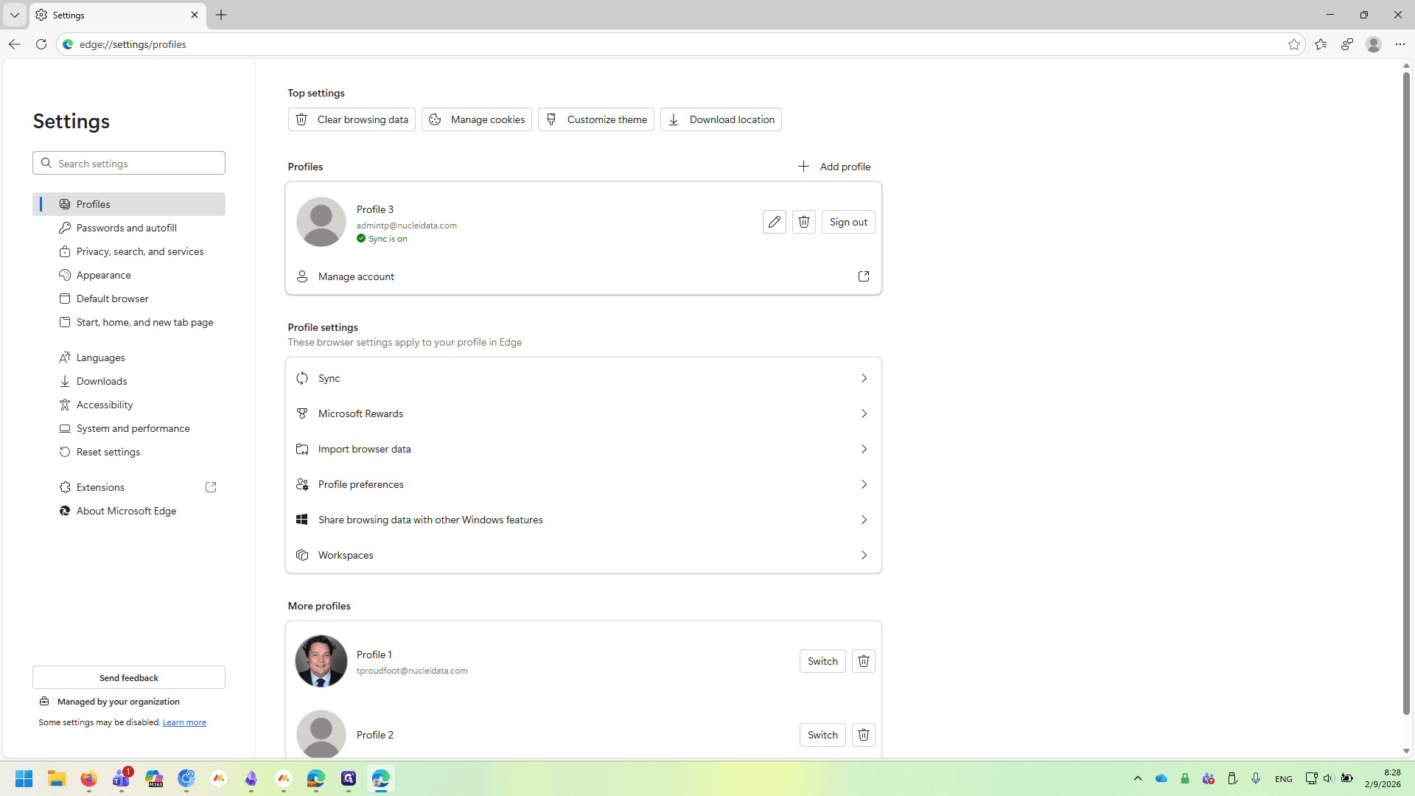Viewport: 1415px width, 796px height.
Task: Open Manage account external link icon
Action: click(864, 276)
